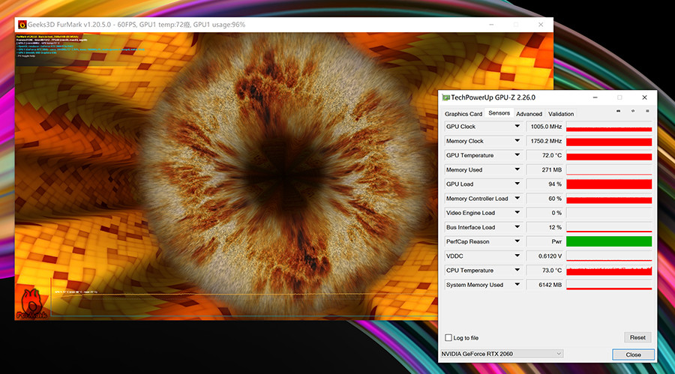Open the NVIDIA GeForce RTX 2060 selector
Viewport: 675px width, 374px height.
(x=502, y=354)
